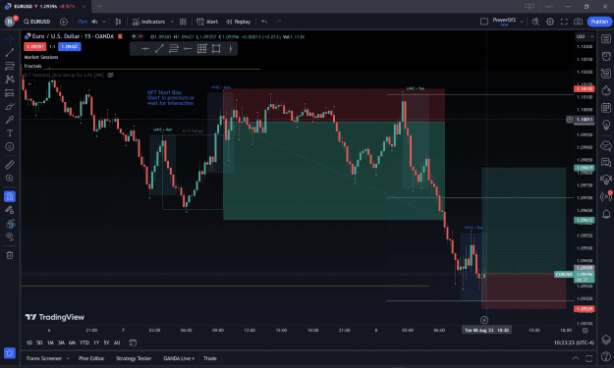The height and width of the screenshot is (368, 614).
Task: Select the All date range
Action: click(117, 342)
